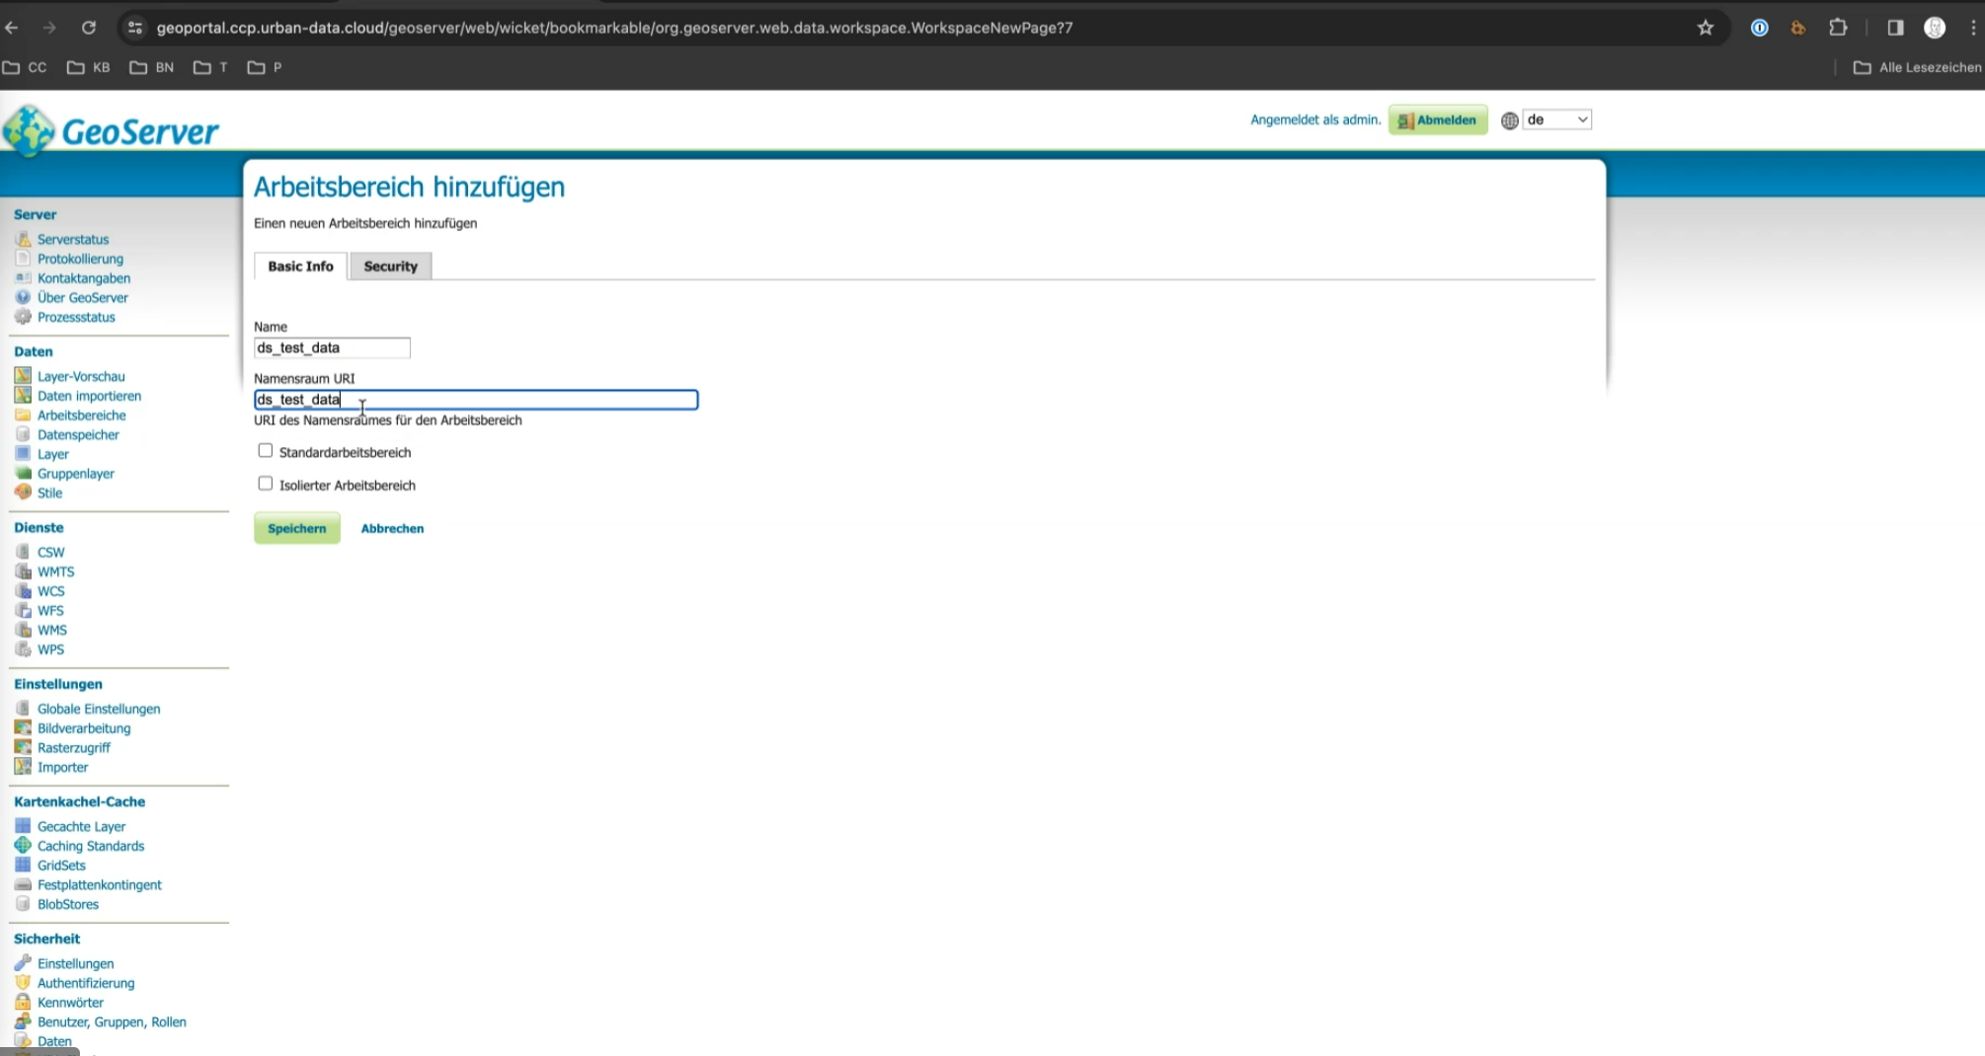Open the KB bookmarks folder
The image size is (1985, 1056).
coord(89,67)
